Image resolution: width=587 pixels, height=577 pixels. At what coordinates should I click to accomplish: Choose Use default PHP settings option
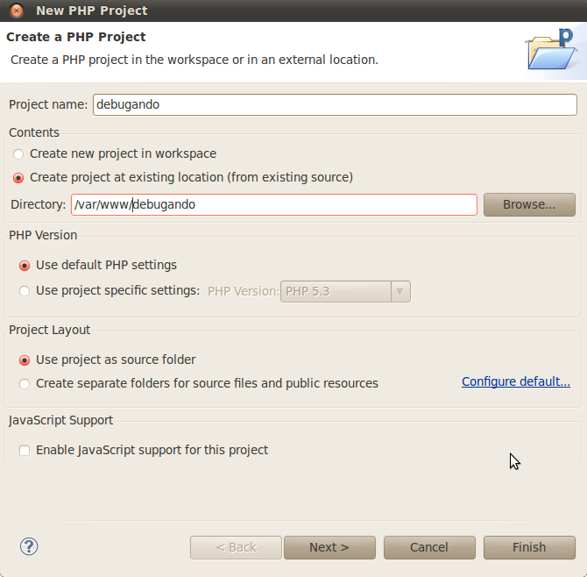(25, 265)
